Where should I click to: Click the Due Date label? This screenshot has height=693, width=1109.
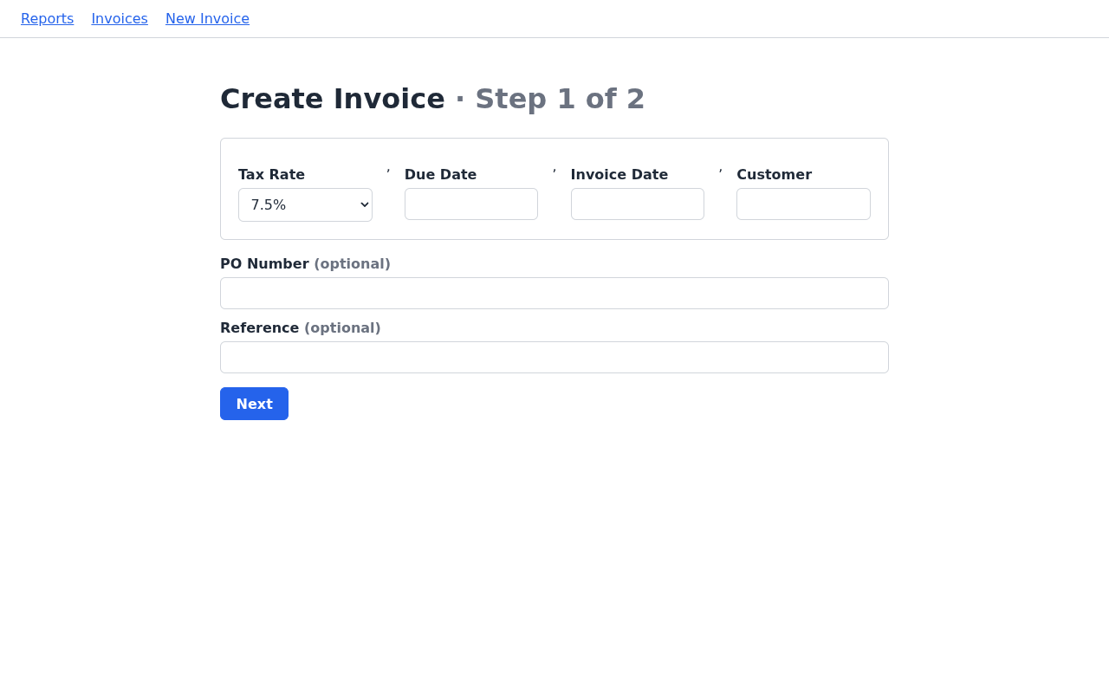click(x=440, y=174)
